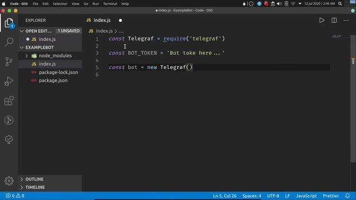Click Ln 5, Col 26 status entry

click(225, 196)
